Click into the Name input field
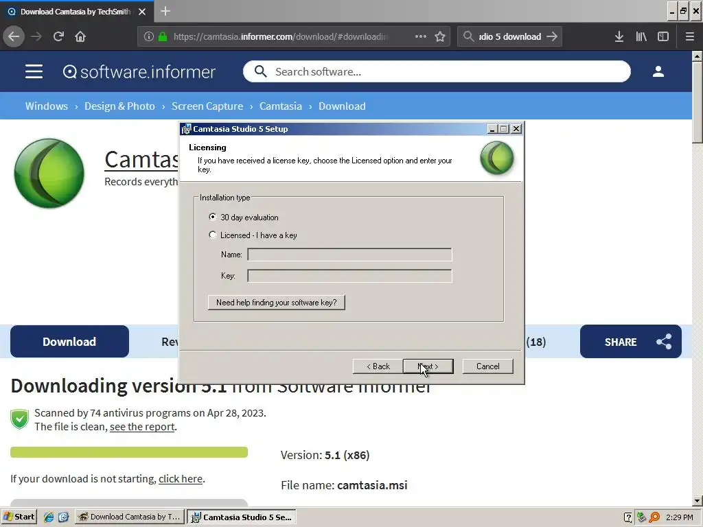Screen dimensions: 703x527 point(349,255)
